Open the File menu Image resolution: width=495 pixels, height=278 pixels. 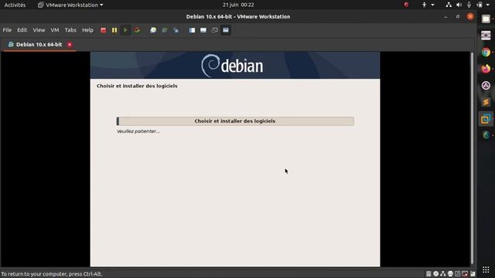[7, 30]
